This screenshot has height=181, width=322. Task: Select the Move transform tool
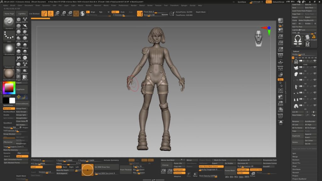(57, 14)
